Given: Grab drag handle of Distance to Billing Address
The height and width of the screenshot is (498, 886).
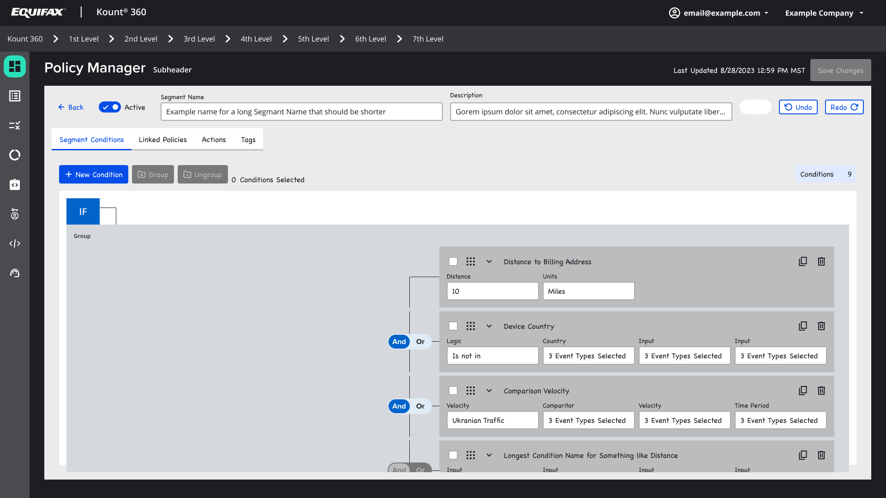Looking at the screenshot, I should pos(471,261).
